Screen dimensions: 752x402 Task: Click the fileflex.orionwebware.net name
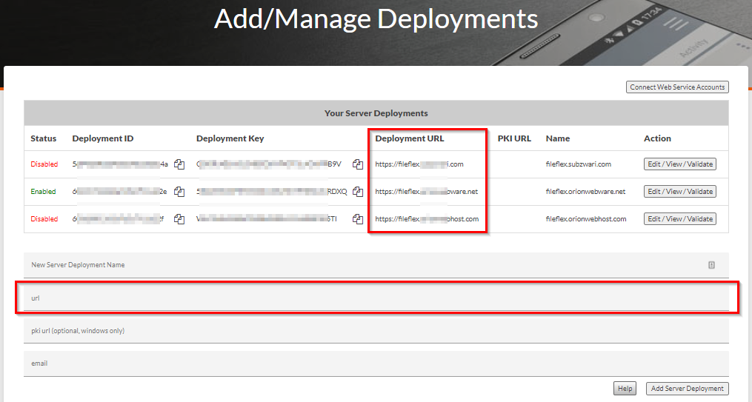(x=585, y=191)
